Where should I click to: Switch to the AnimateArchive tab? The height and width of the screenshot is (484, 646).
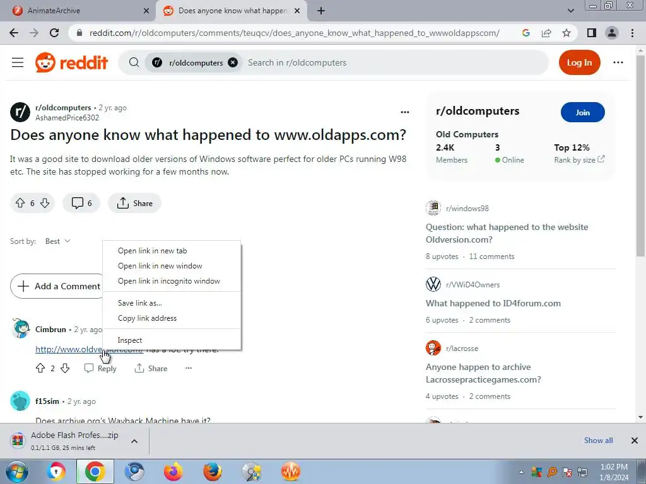pyautogui.click(x=78, y=11)
